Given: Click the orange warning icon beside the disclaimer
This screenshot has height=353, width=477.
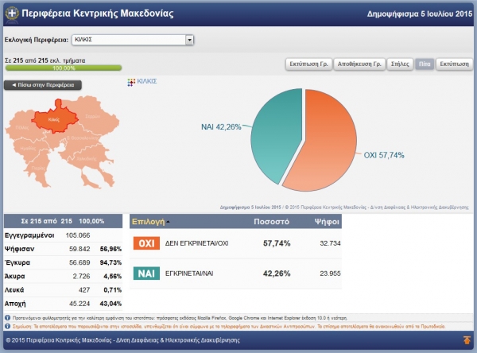Looking at the screenshot, I should [x=6, y=324].
